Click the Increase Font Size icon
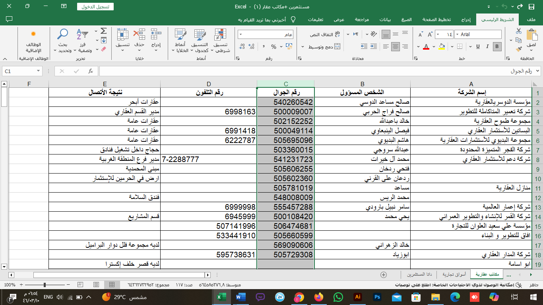Screen dimensions: 543x305 429,35
